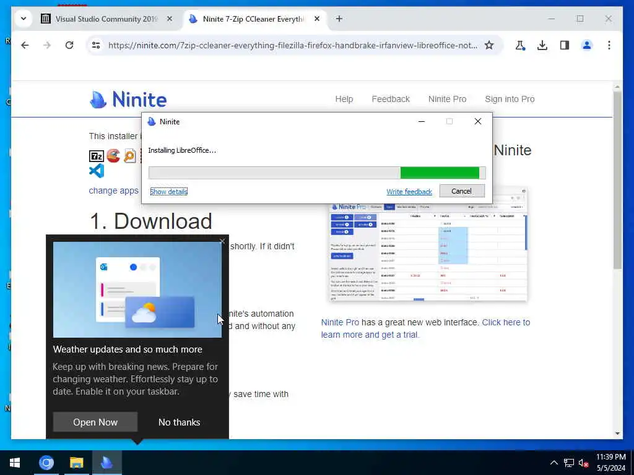Click the Visual Studio Code app icon
The image size is (634, 475).
pos(96,171)
